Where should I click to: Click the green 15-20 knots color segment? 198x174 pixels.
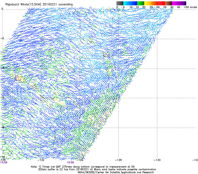(x=141, y=3)
